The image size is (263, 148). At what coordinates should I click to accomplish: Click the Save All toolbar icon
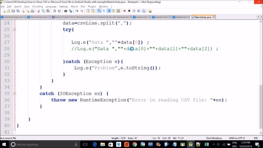pos(18,11)
